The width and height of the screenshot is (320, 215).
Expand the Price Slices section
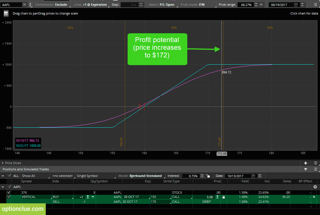coord(3,163)
